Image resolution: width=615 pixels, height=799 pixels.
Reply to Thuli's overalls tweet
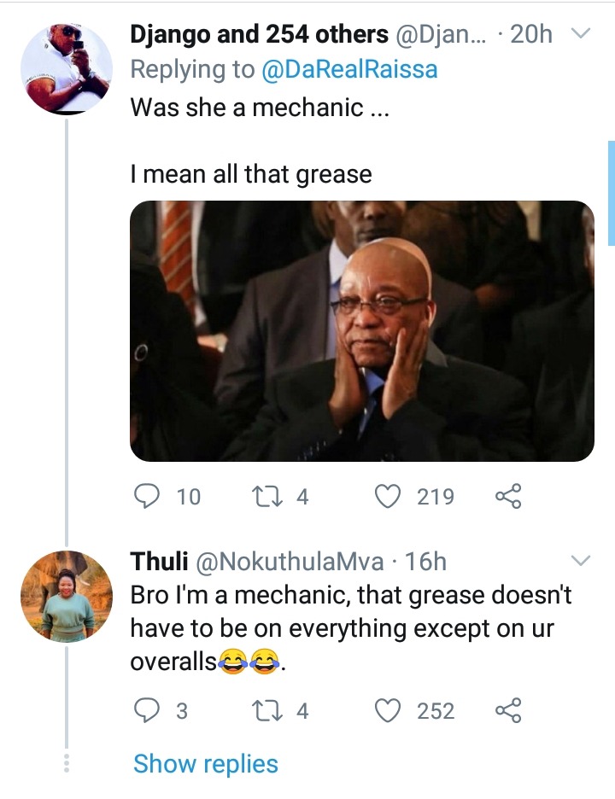tap(147, 710)
